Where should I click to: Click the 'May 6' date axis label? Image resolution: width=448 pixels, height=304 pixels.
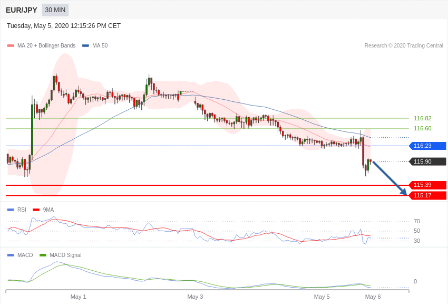373,297
